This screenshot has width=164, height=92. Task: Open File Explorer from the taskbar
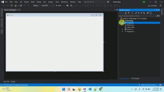pos(79,89)
